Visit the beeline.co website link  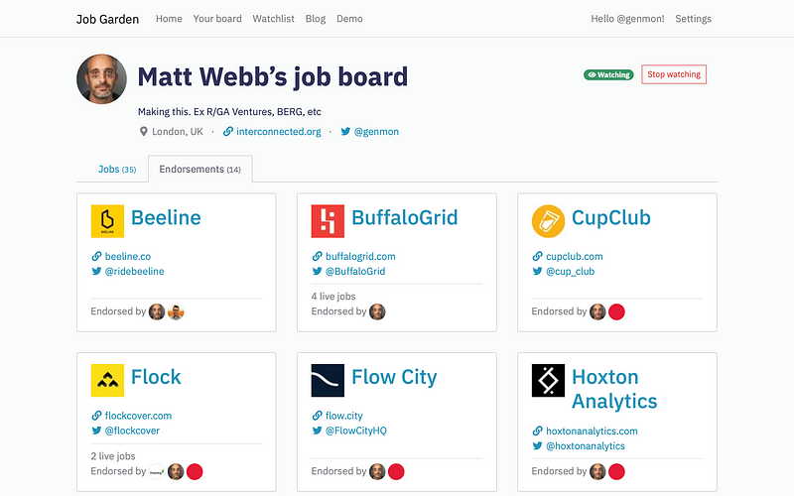click(x=128, y=257)
